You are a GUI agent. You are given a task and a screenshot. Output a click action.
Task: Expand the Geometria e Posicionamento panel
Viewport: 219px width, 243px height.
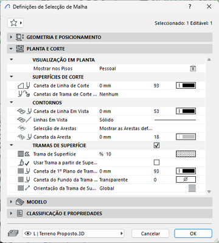coord(11,37)
